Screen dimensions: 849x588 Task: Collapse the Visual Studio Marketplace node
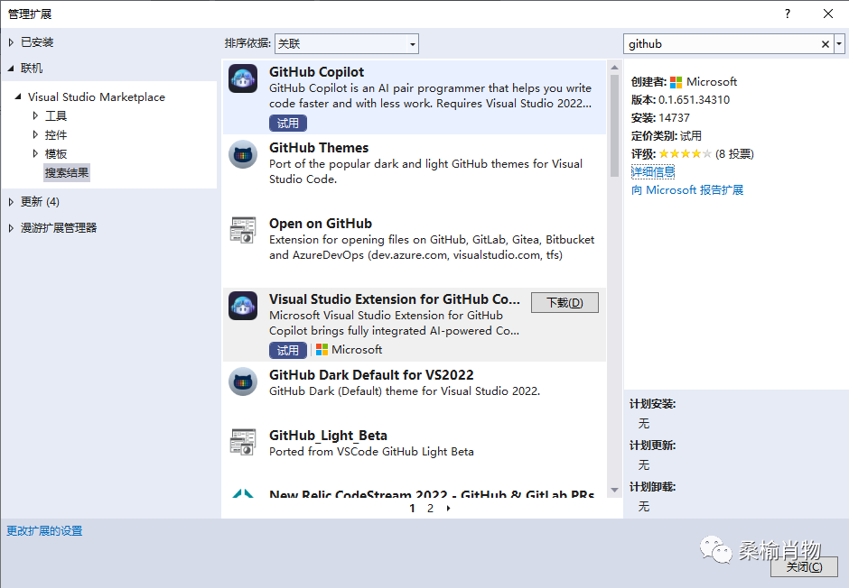18,96
